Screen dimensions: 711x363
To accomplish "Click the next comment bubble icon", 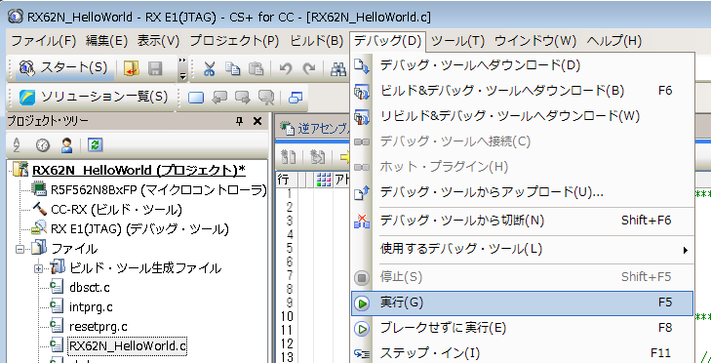I will pos(243,98).
